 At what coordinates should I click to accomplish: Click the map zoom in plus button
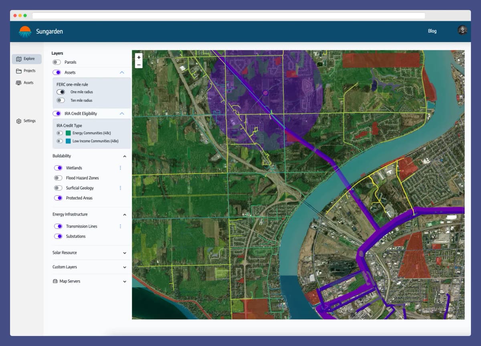[139, 57]
